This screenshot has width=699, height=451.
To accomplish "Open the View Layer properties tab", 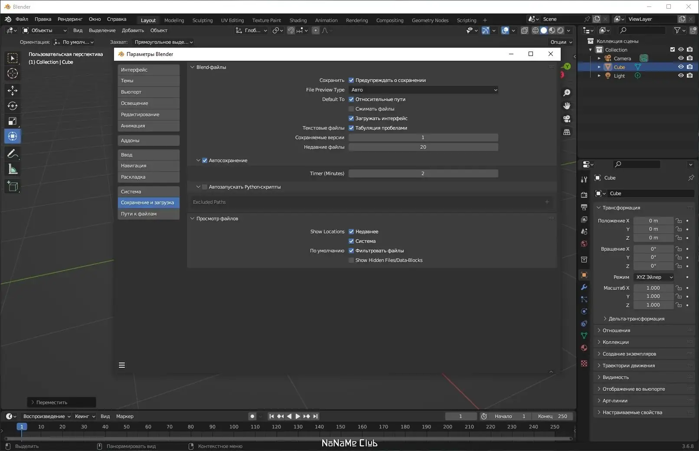I will tap(584, 219).
